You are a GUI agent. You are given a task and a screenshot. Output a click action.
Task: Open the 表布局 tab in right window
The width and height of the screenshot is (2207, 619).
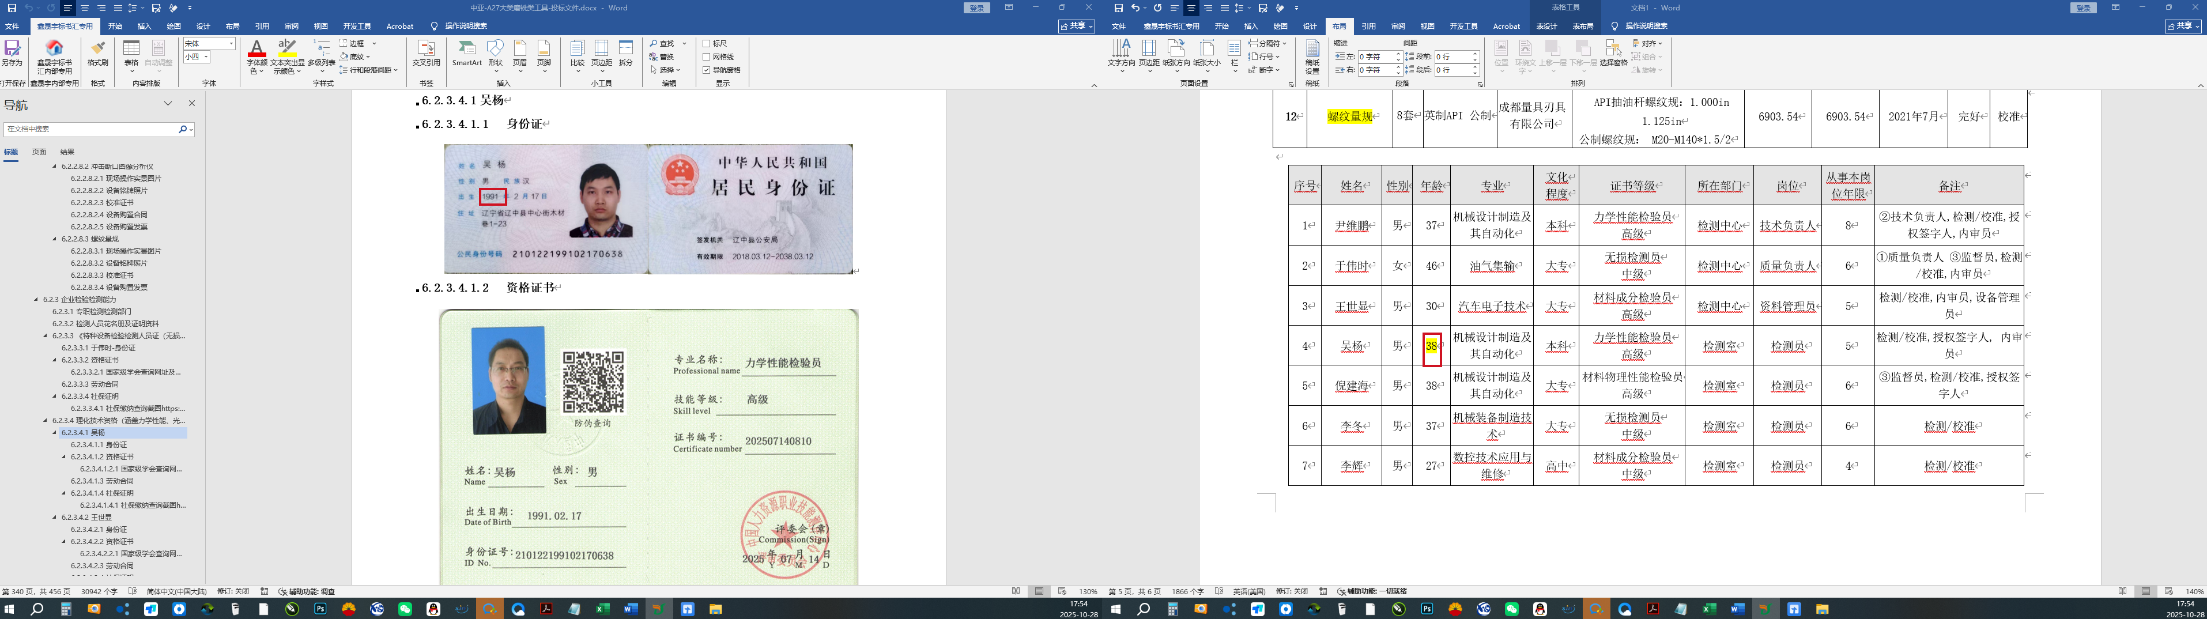click(x=1582, y=27)
